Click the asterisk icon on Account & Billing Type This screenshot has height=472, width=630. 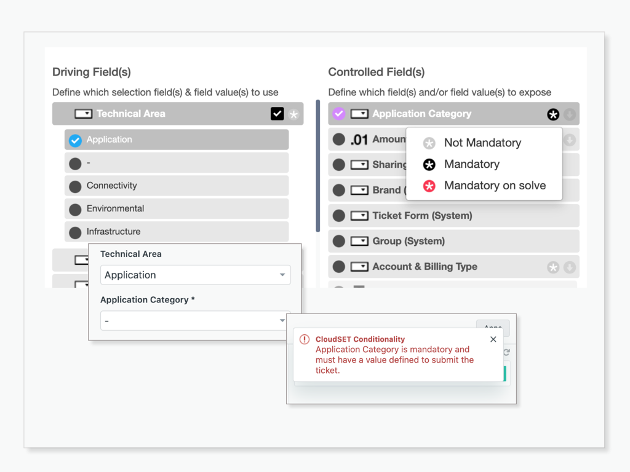(x=553, y=266)
